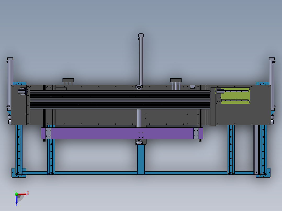282x211 pixels.
Task: Select the green plate on the right side
Action: point(235,96)
